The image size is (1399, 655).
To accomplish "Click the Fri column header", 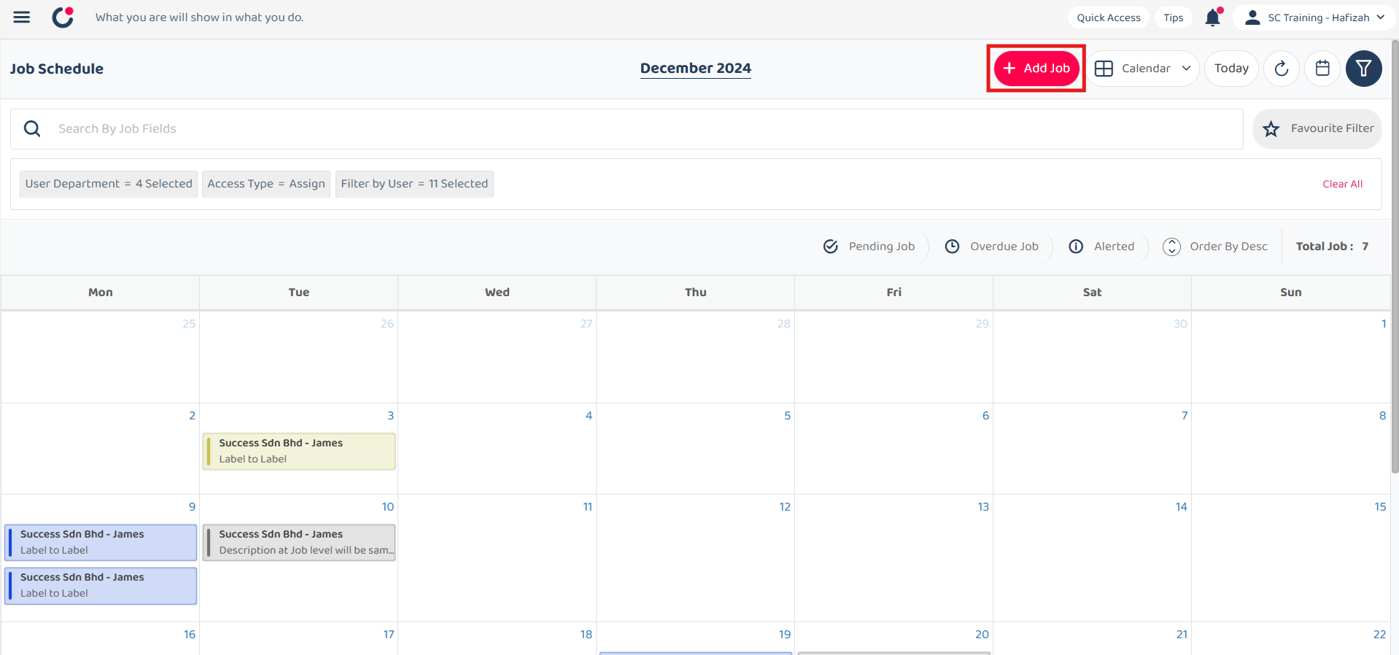I will point(894,292).
